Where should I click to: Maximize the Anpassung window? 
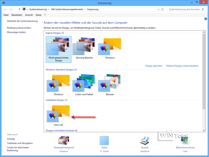197,2
